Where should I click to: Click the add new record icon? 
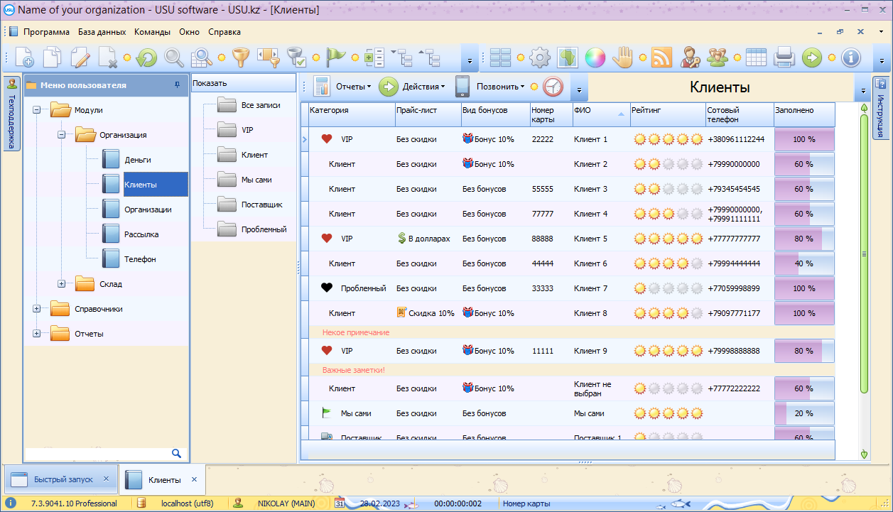tap(24, 58)
